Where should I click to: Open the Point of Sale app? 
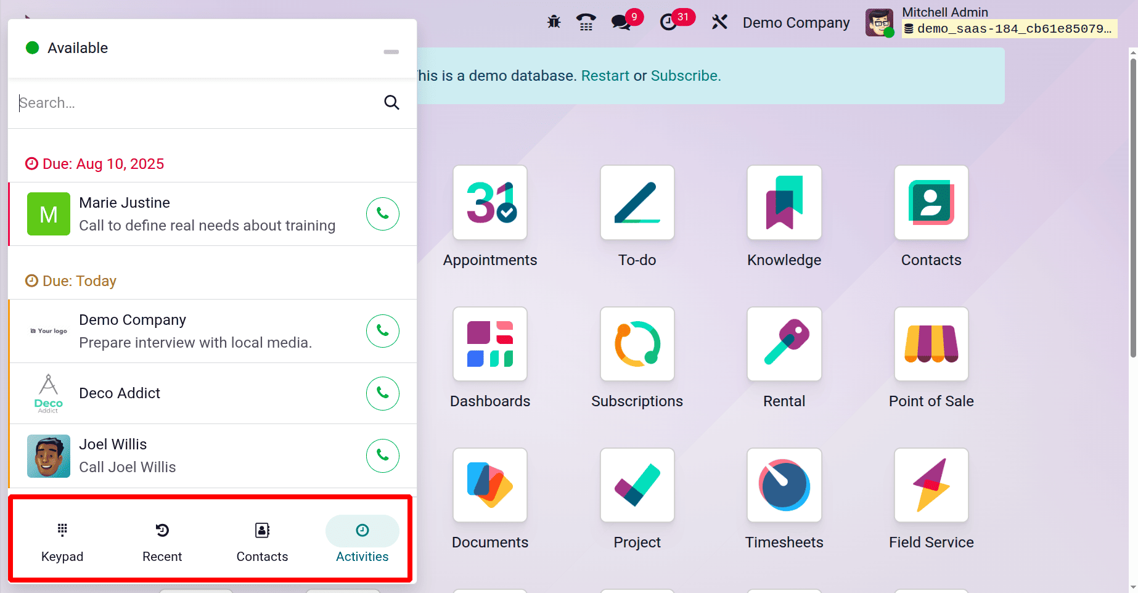(x=931, y=344)
